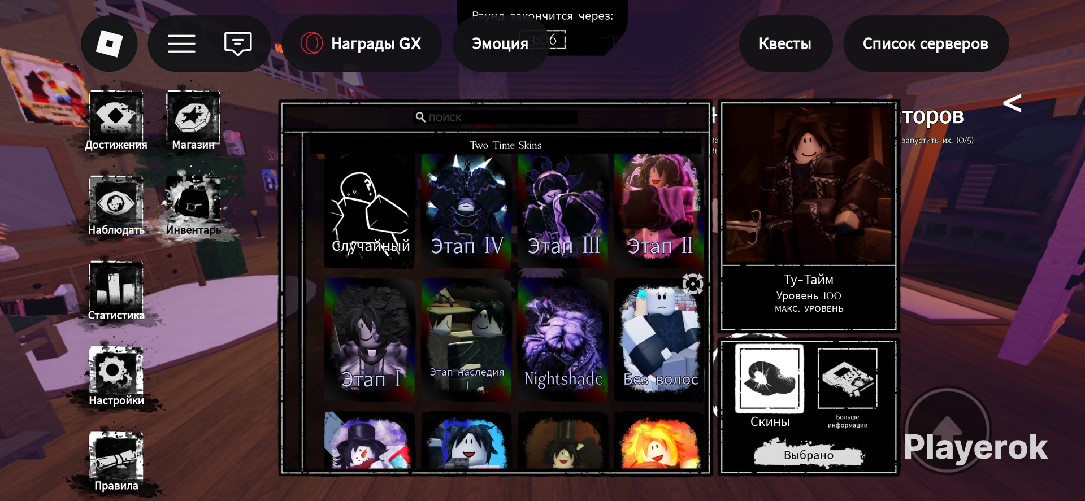Open the Эмоция emote button
Image resolution: width=1085 pixels, height=501 pixels.
pyautogui.click(x=500, y=43)
